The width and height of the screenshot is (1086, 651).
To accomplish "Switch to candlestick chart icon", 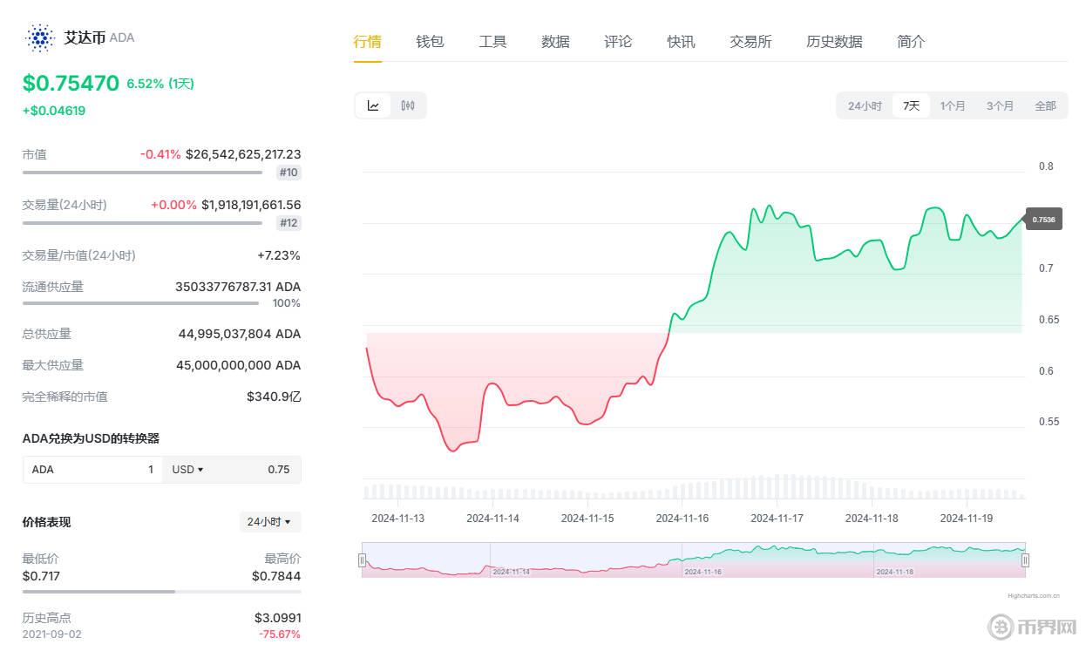I will point(408,105).
